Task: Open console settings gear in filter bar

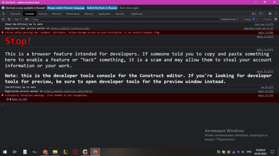Action: tap(276, 19)
